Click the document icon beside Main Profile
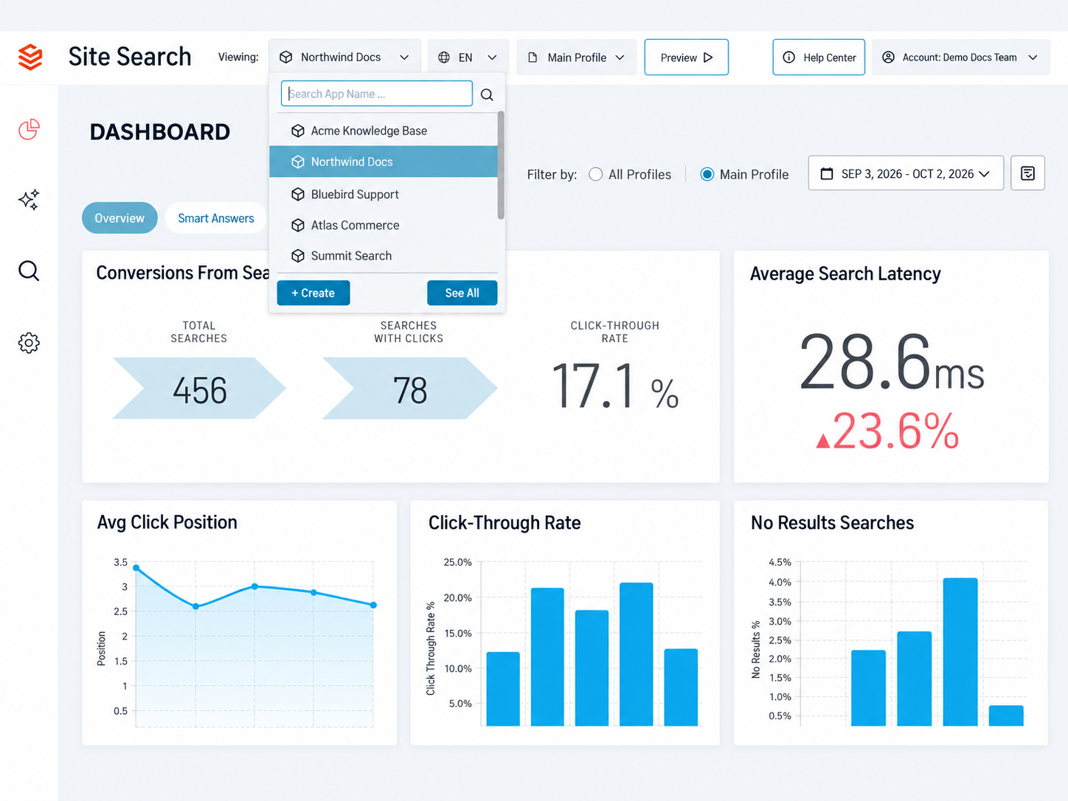The width and height of the screenshot is (1068, 801). [x=533, y=58]
